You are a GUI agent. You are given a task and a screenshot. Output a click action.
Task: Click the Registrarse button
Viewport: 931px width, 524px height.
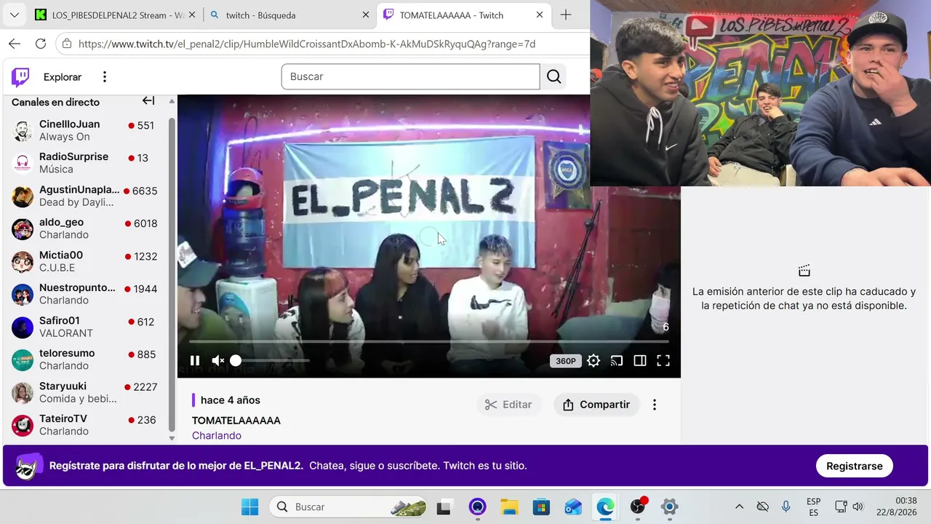[855, 466]
